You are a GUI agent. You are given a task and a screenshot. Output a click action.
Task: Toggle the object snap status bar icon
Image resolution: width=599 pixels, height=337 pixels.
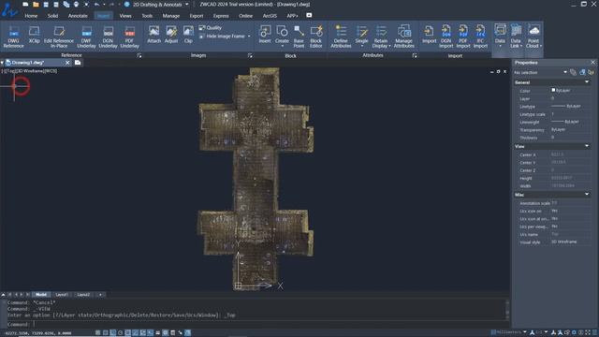pyautogui.click(x=128, y=333)
